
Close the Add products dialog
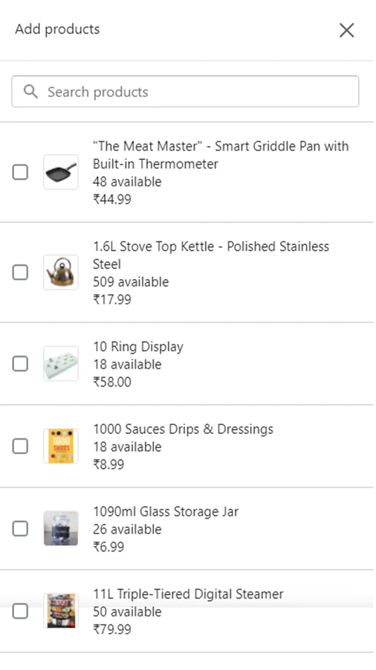coord(346,31)
